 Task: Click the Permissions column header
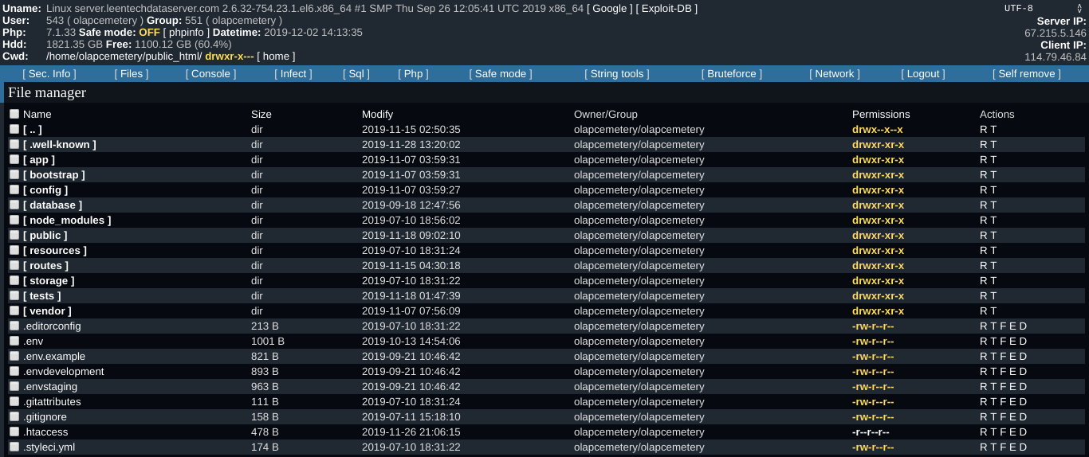click(x=881, y=114)
